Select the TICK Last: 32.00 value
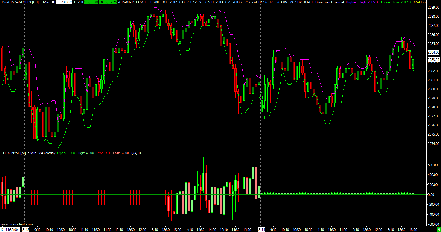 tap(121, 153)
